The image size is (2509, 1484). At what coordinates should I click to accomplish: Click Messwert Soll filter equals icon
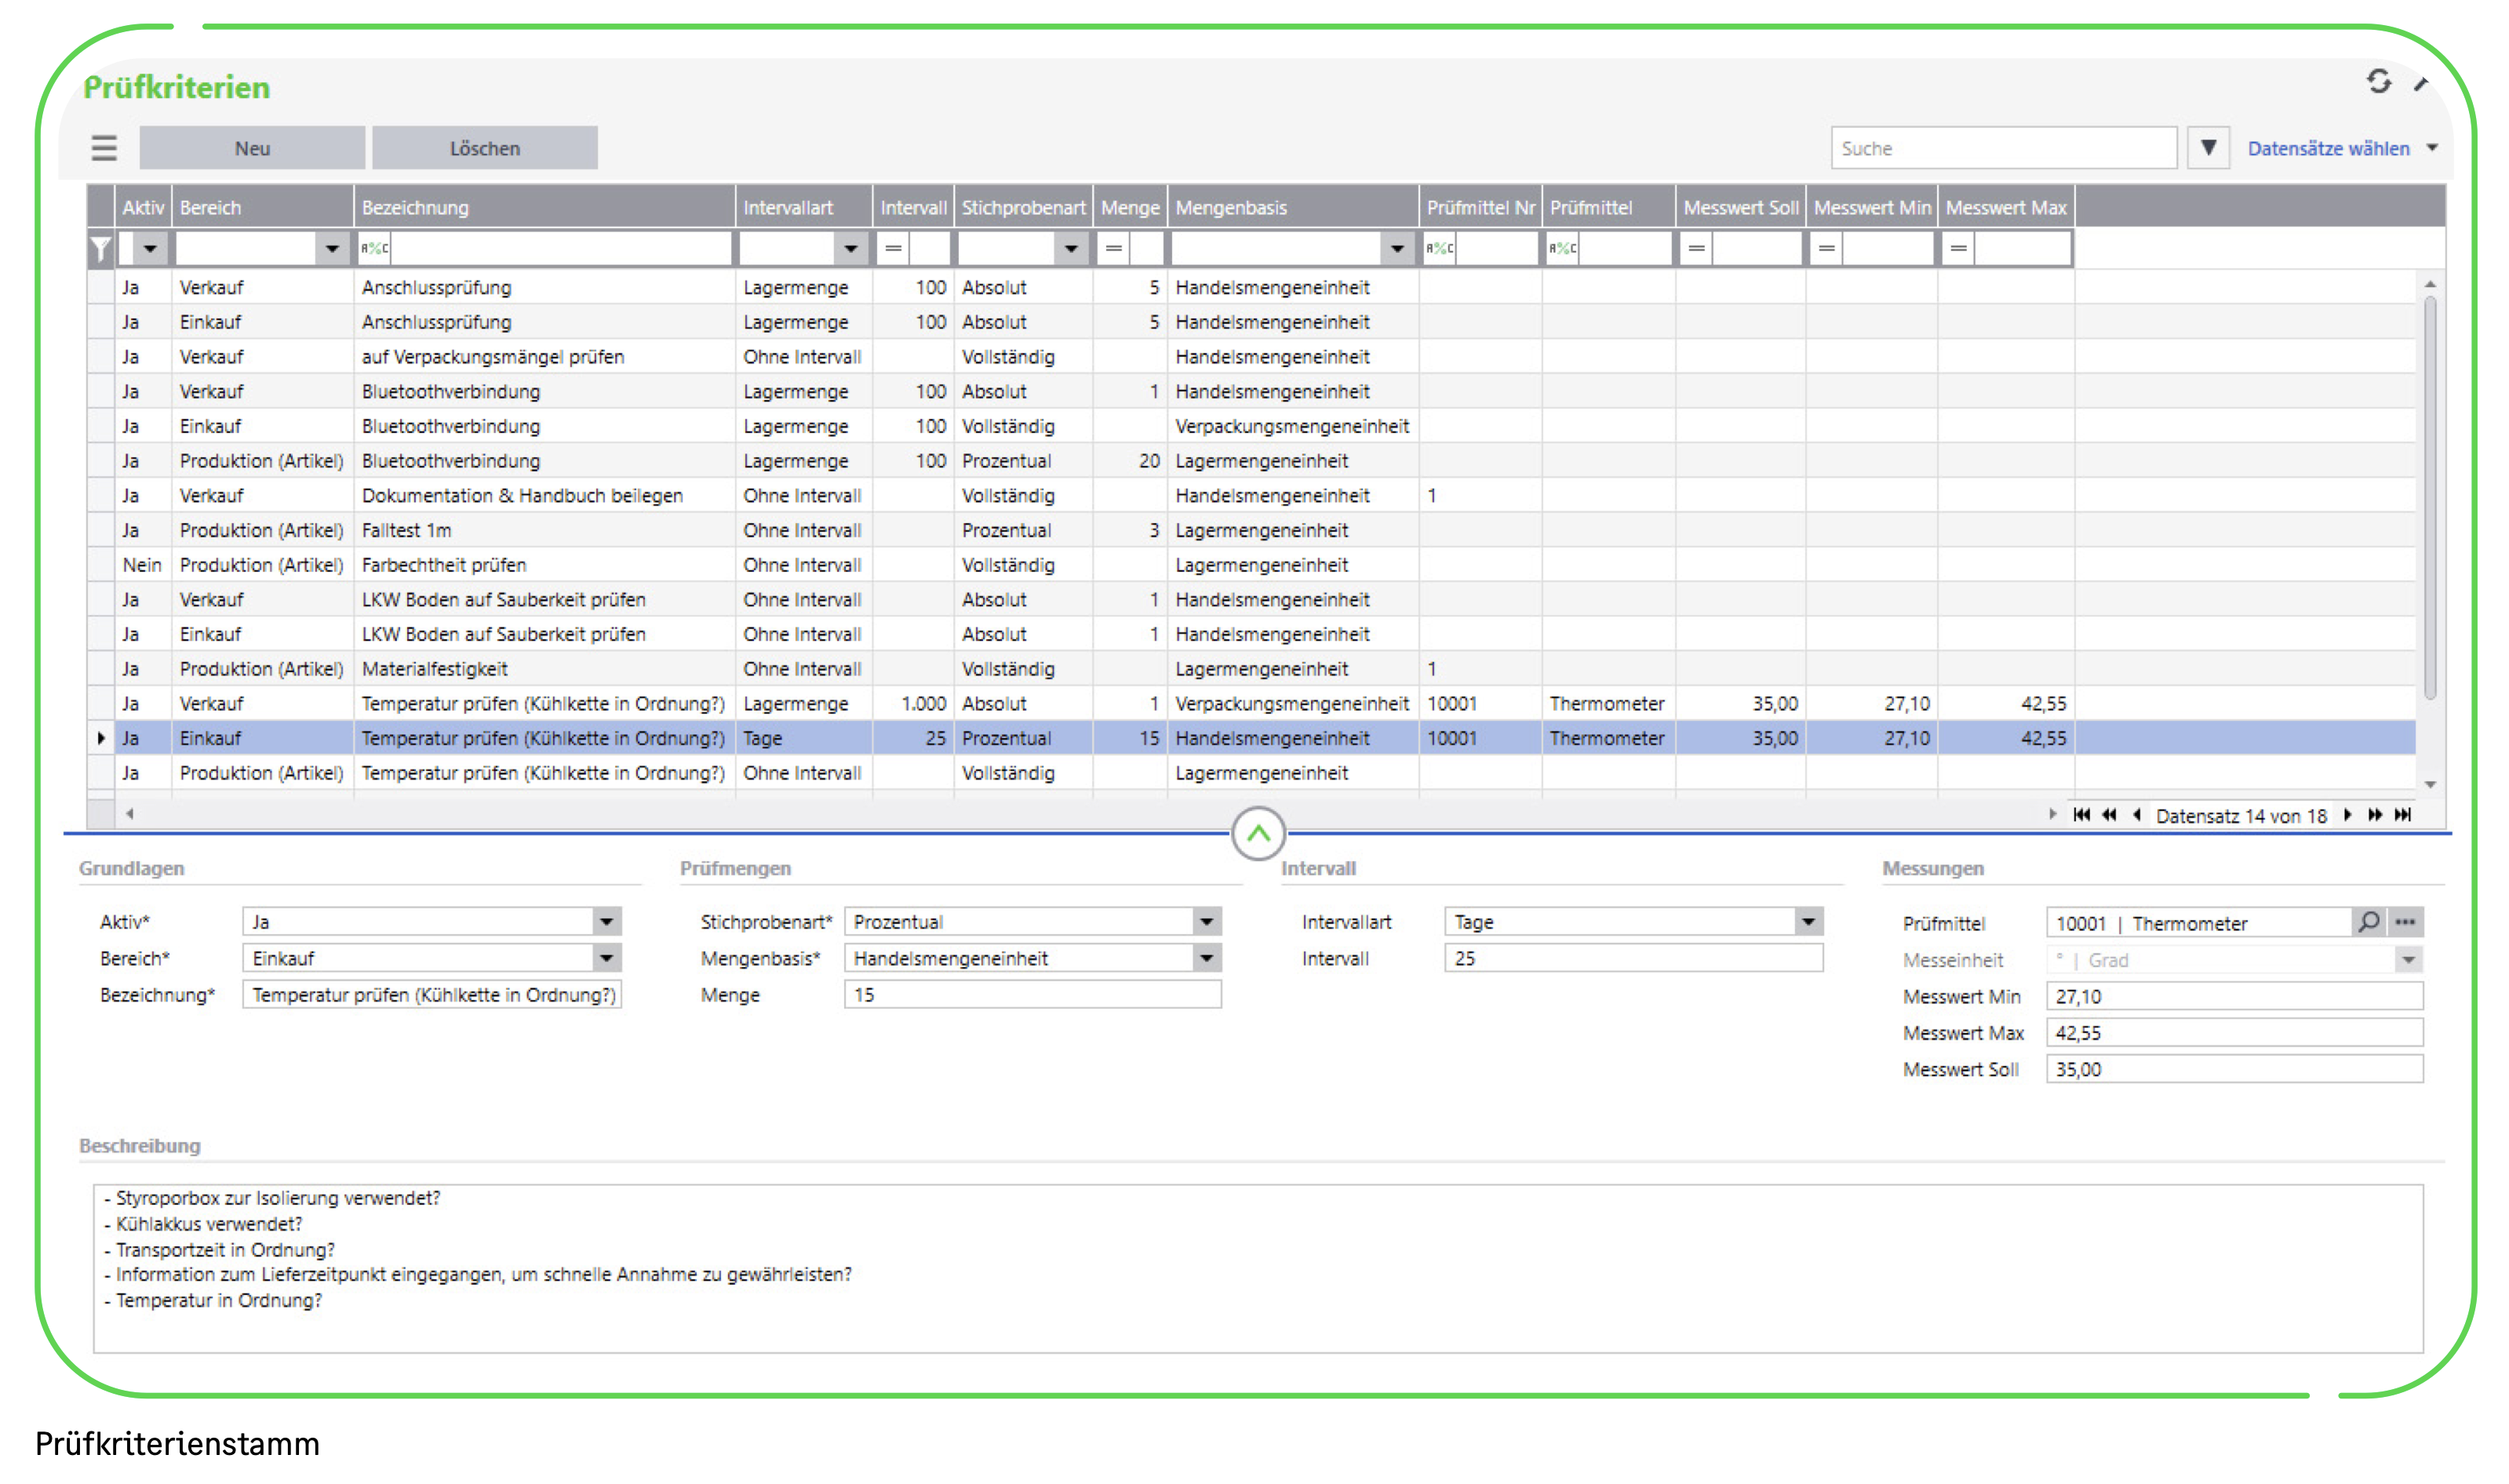coord(1696,248)
